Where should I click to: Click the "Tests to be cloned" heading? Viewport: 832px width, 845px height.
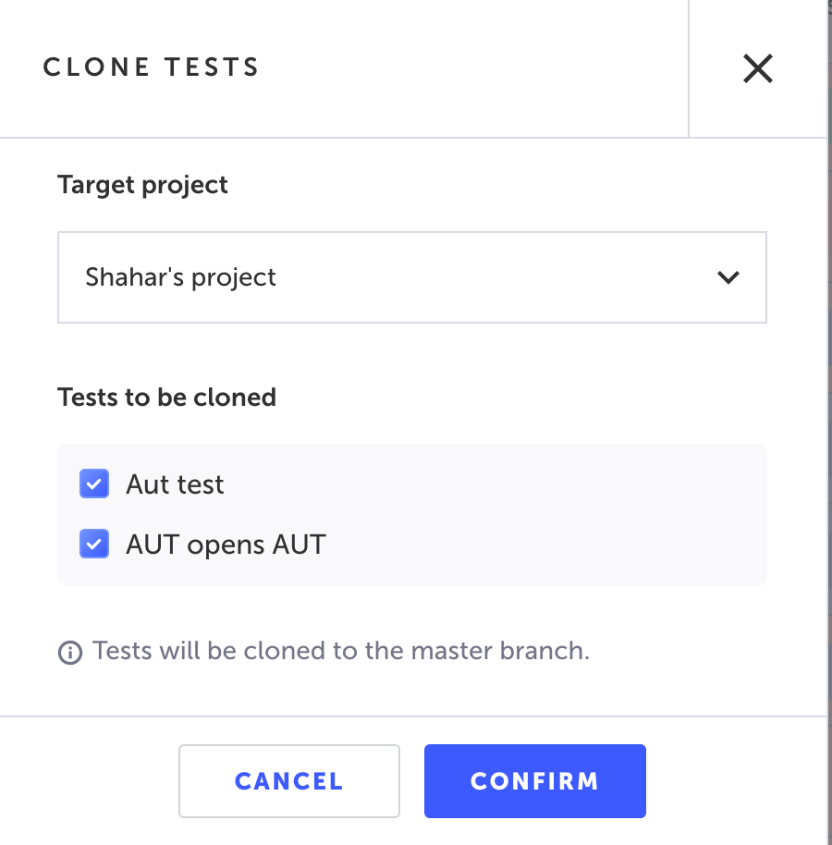tap(166, 398)
